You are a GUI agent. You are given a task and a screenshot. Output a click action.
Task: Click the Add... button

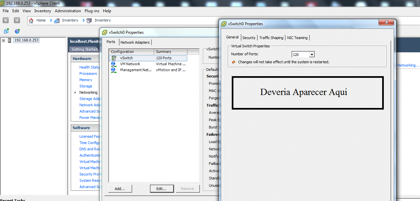(120, 188)
